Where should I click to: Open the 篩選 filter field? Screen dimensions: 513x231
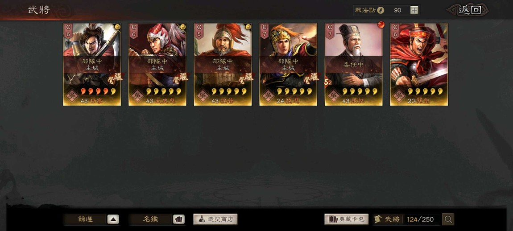point(85,219)
